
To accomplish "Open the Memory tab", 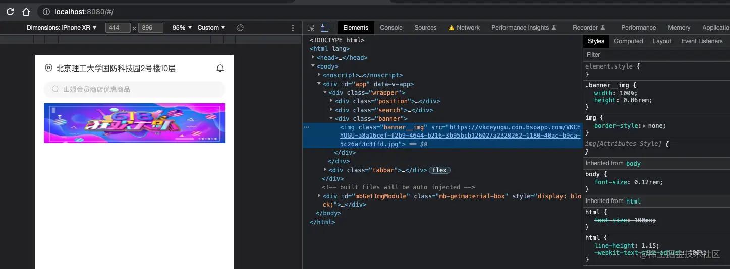I will [x=679, y=28].
